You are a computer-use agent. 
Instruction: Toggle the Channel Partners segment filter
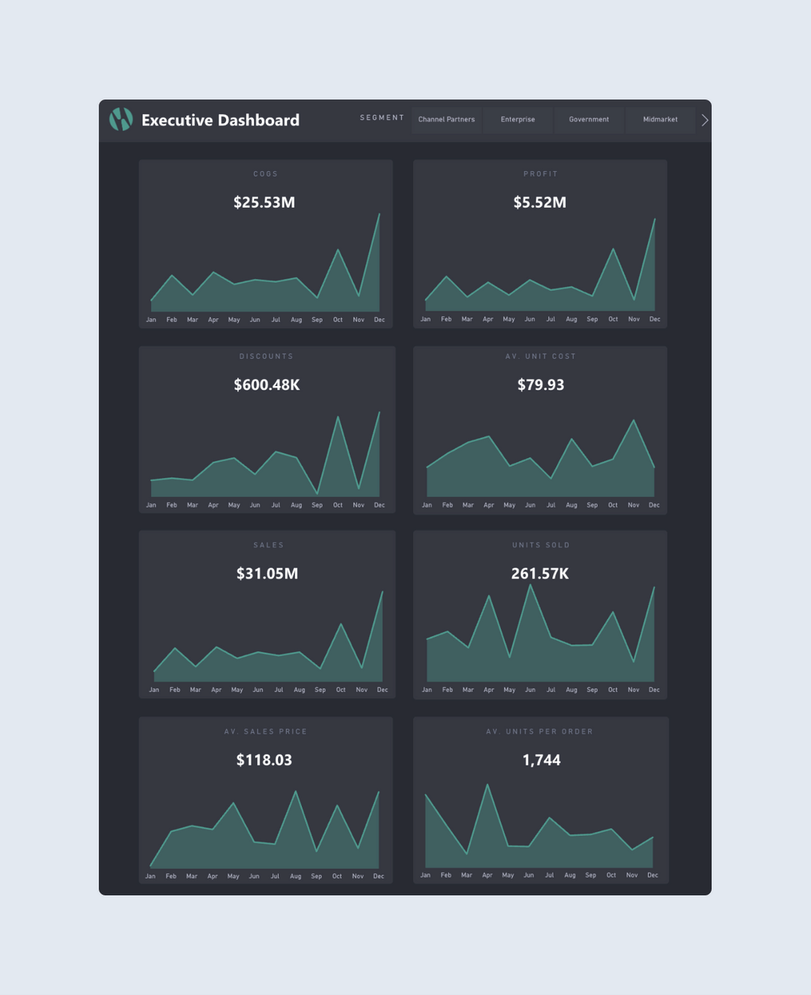(x=446, y=119)
